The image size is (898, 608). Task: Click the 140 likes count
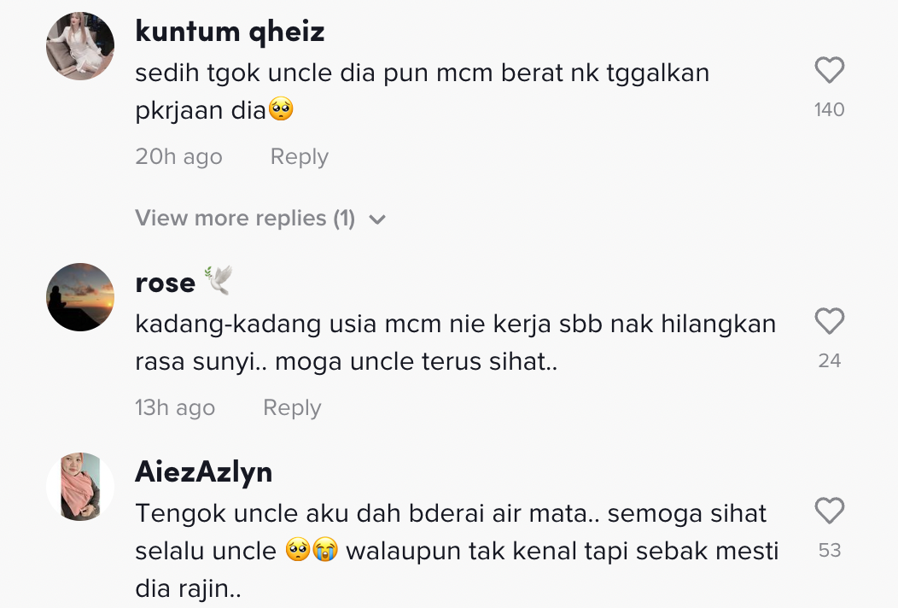(x=829, y=109)
